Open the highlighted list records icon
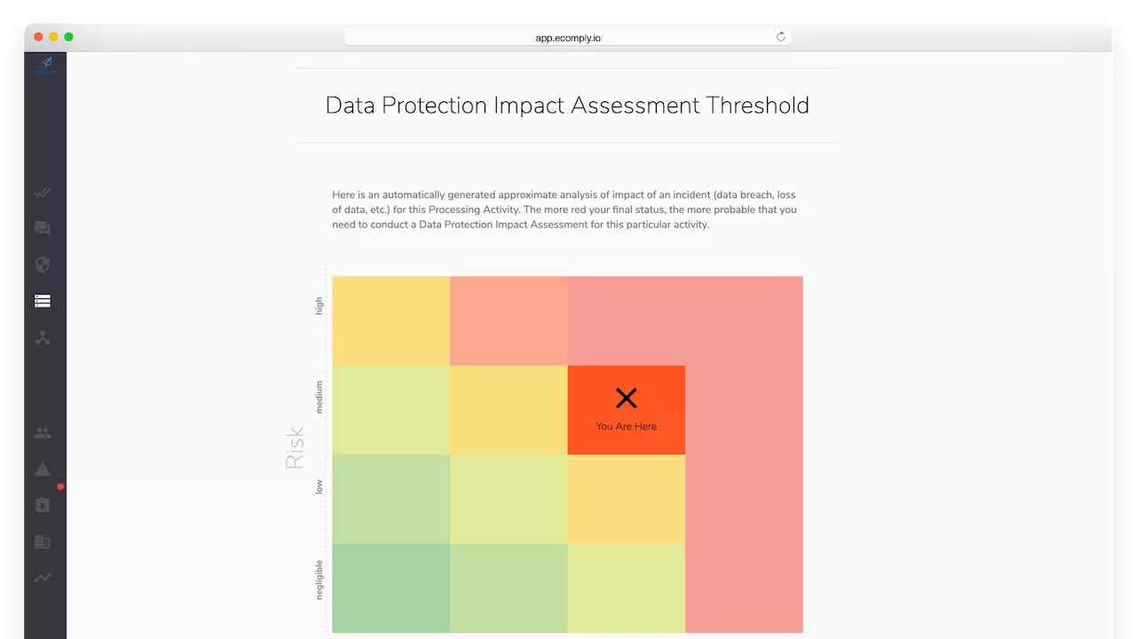The height and width of the screenshot is (639, 1136). coord(43,301)
